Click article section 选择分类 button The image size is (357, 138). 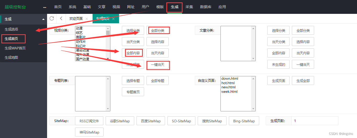click(278, 30)
